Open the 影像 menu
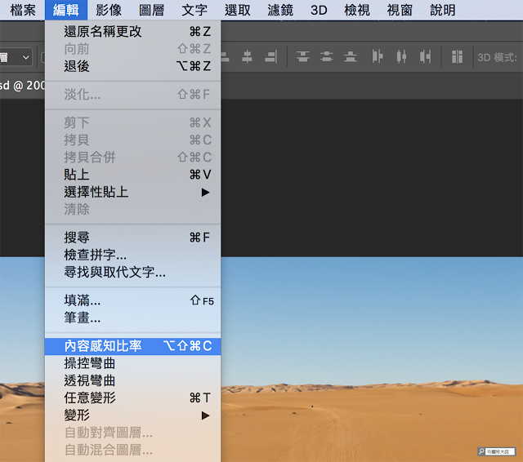This screenshot has height=462, width=523. tap(109, 10)
